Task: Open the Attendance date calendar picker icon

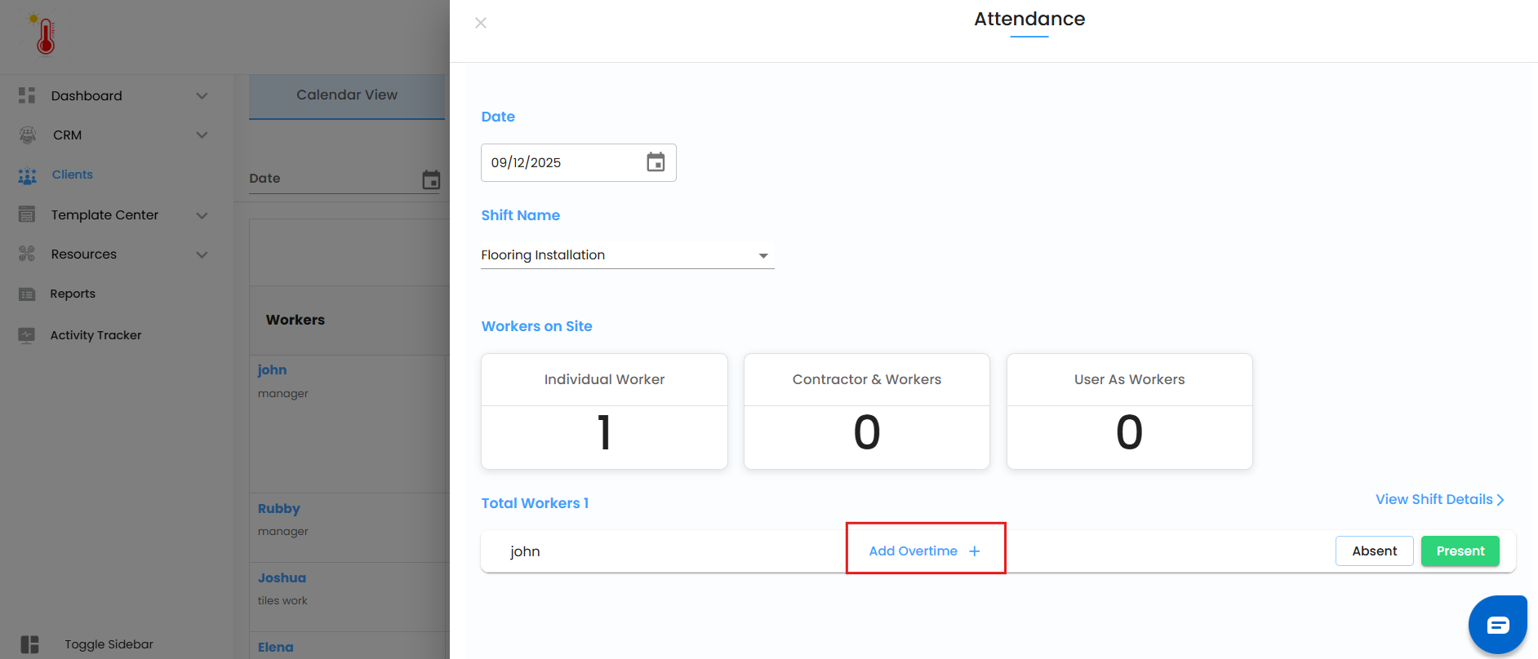Action: (x=656, y=162)
